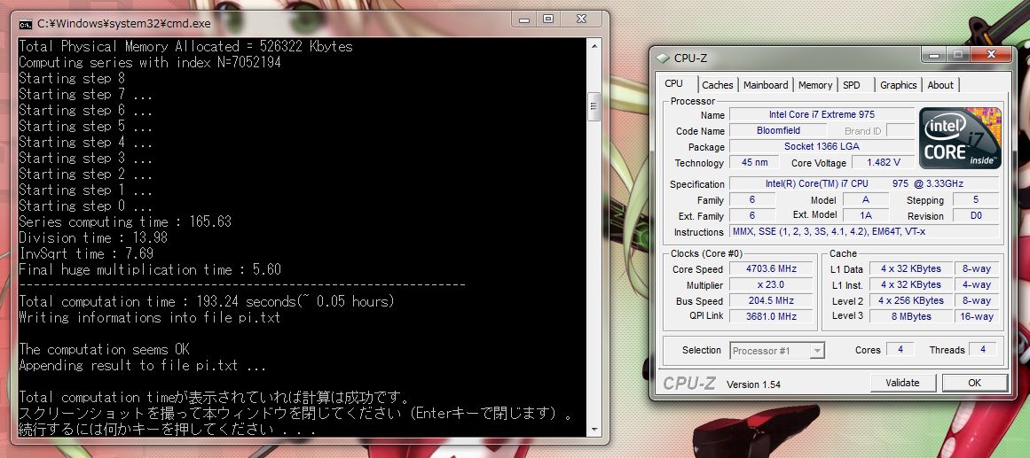The height and width of the screenshot is (458, 1030).
Task: Switch to the Graphics tab
Action: click(898, 85)
